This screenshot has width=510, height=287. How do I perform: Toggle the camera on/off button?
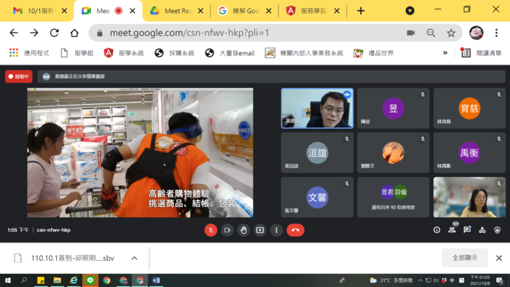pos(227,230)
